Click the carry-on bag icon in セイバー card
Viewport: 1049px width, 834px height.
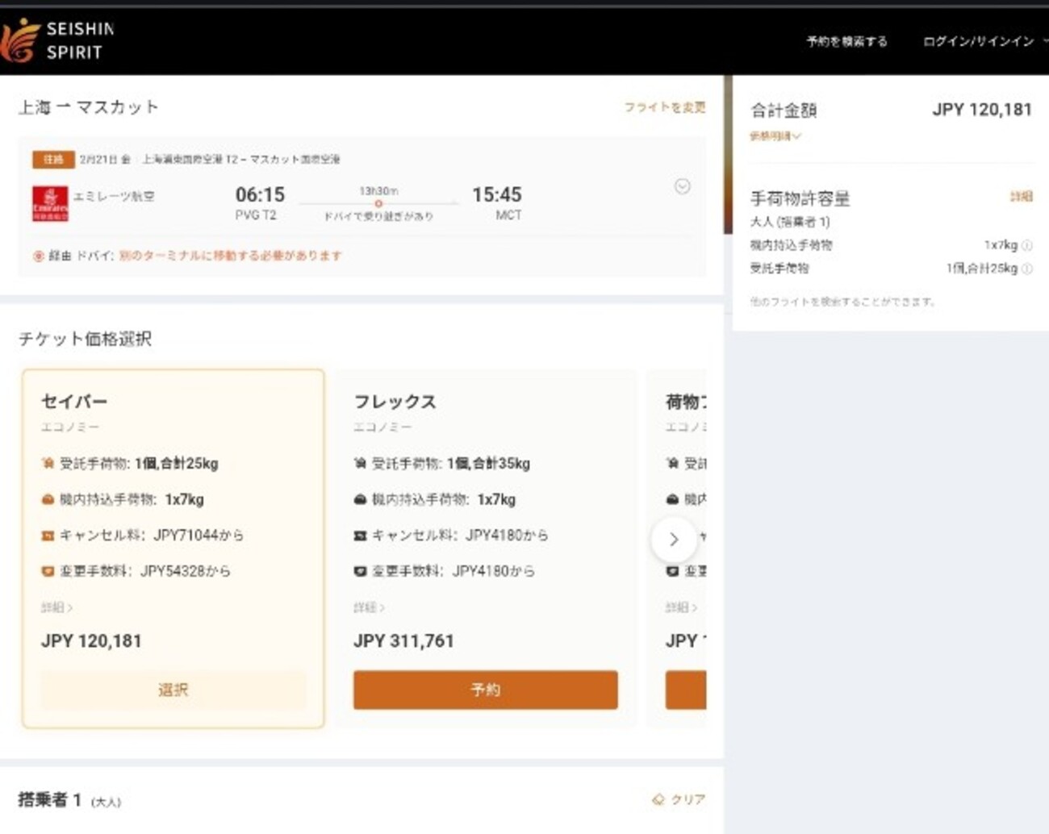[47, 498]
